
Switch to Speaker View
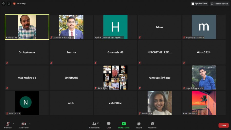199,4
